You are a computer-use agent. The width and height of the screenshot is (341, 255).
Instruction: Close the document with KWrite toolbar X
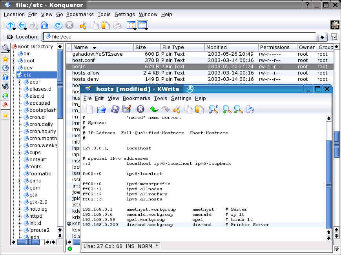[x=140, y=109]
